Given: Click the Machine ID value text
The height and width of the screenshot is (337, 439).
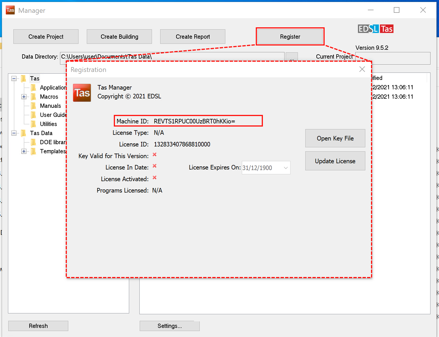Looking at the screenshot, I should pyautogui.click(x=194, y=121).
